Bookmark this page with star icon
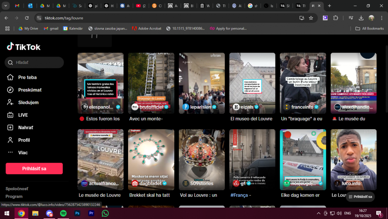The width and height of the screenshot is (388, 219). [311, 18]
